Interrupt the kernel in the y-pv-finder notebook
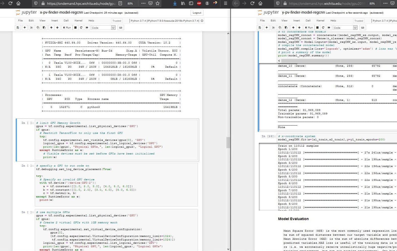397x251 pixels. (317, 28)
